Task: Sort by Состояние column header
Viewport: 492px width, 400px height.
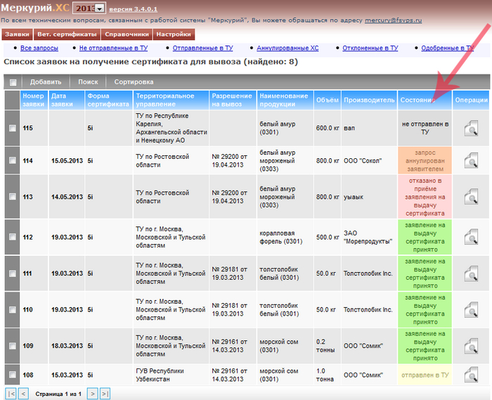Action: 417,100
